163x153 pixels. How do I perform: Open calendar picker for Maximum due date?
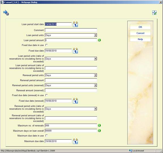[75, 141]
